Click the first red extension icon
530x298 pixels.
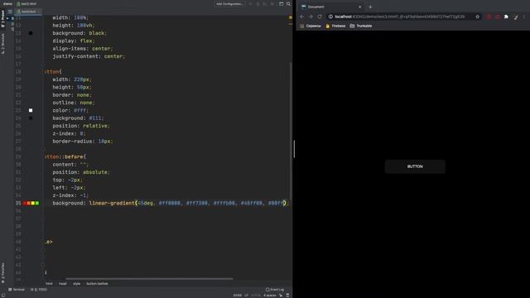tap(489, 17)
